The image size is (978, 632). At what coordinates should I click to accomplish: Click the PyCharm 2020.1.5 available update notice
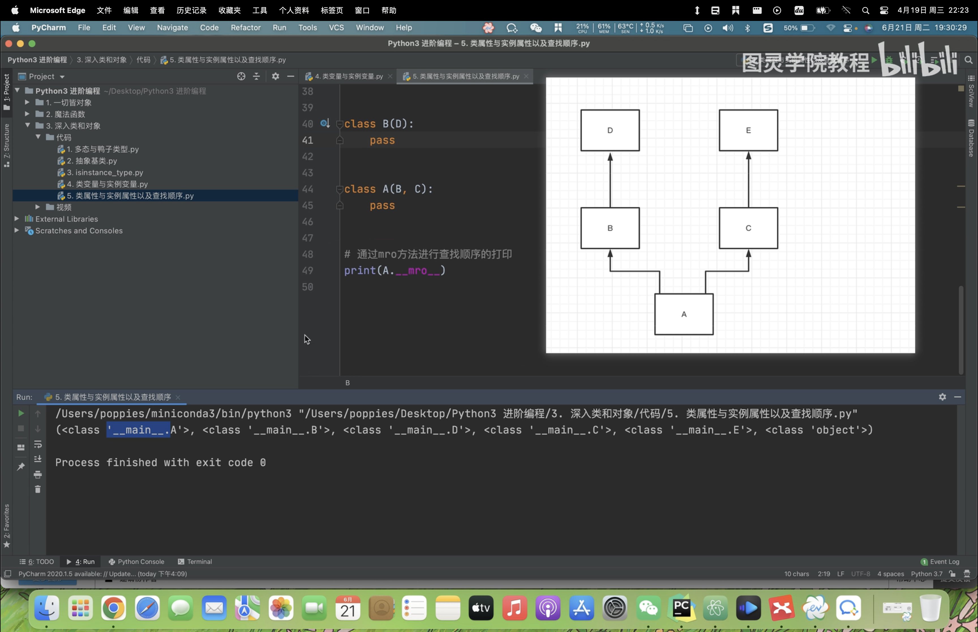pos(103,574)
